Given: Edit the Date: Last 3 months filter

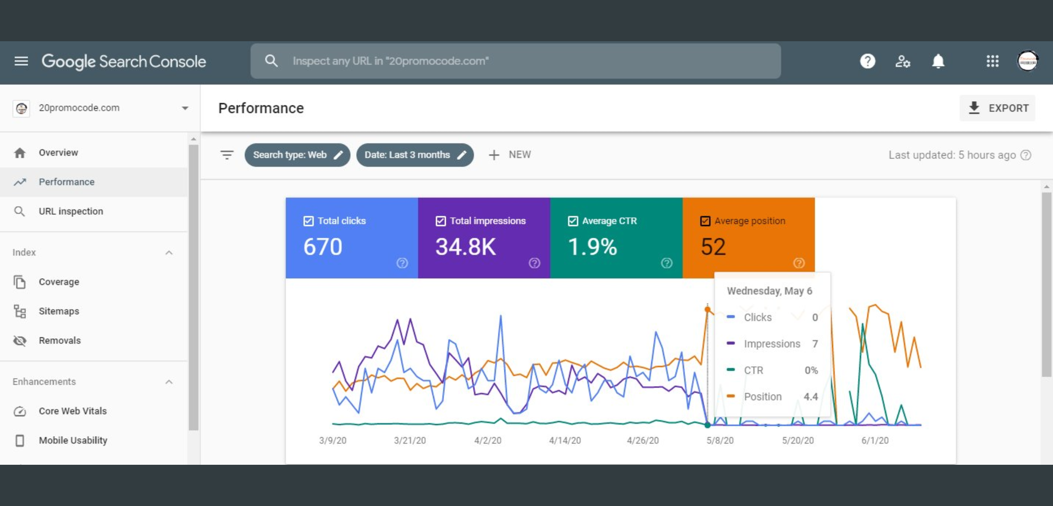Looking at the screenshot, I should [x=415, y=155].
